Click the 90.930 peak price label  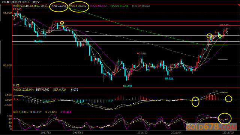tap(141, 54)
